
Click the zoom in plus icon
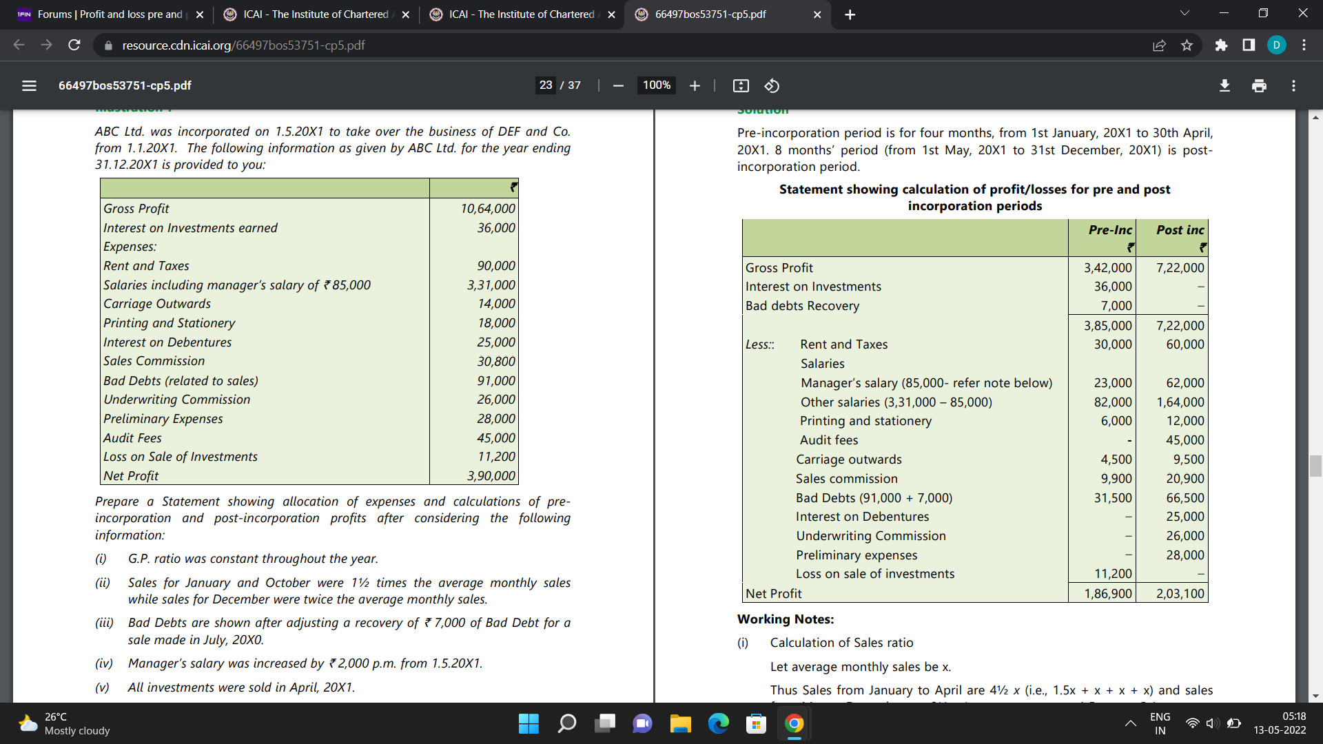click(x=695, y=85)
